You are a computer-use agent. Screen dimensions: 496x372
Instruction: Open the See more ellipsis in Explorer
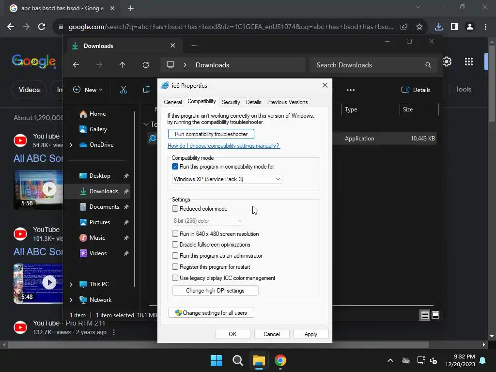pyautogui.click(x=351, y=90)
